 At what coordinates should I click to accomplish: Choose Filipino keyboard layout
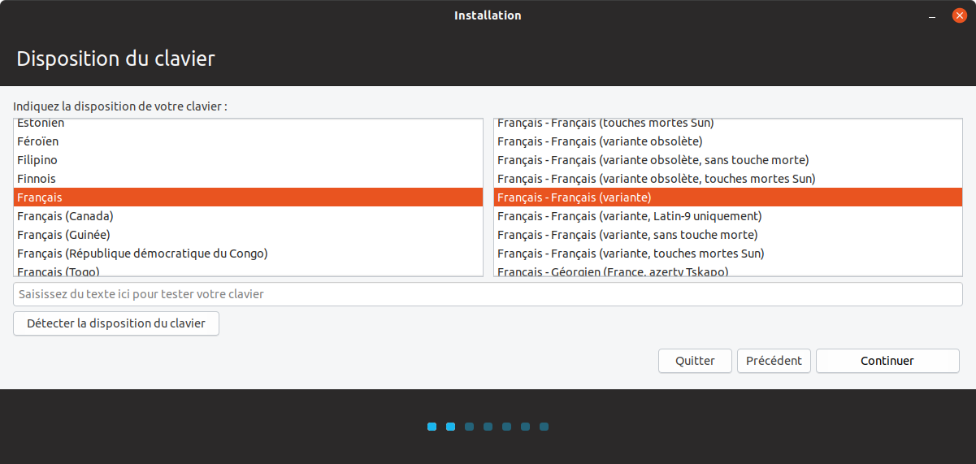click(x=37, y=160)
